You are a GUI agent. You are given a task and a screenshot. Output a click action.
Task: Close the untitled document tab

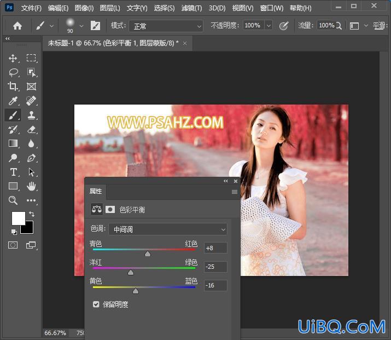[185, 43]
